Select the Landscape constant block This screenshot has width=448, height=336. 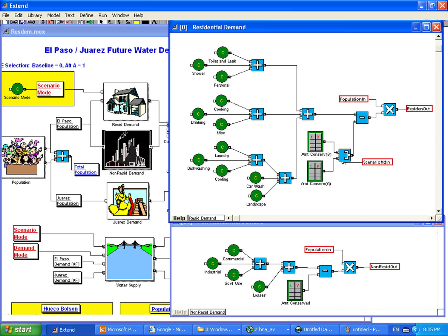256,196
